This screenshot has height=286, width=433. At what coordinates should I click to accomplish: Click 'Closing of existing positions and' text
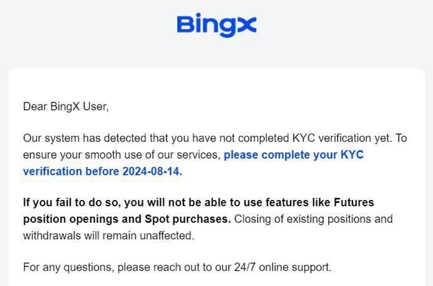pos(314,219)
